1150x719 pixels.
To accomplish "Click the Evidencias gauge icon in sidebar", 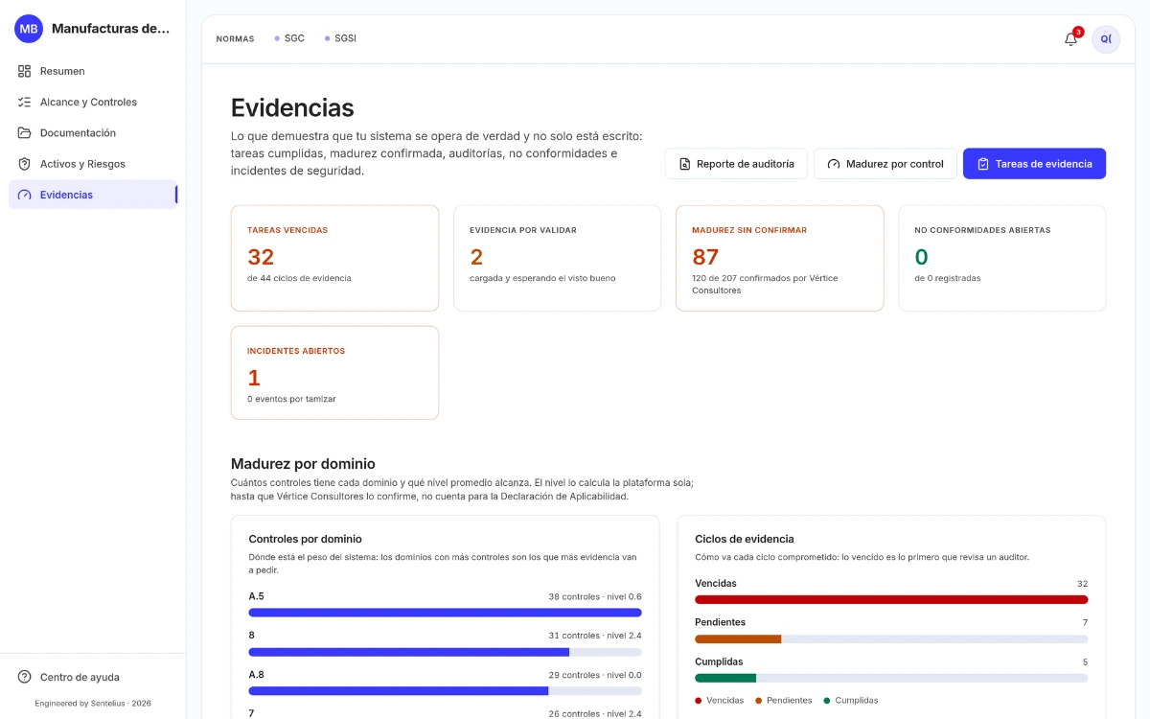I will tap(24, 195).
